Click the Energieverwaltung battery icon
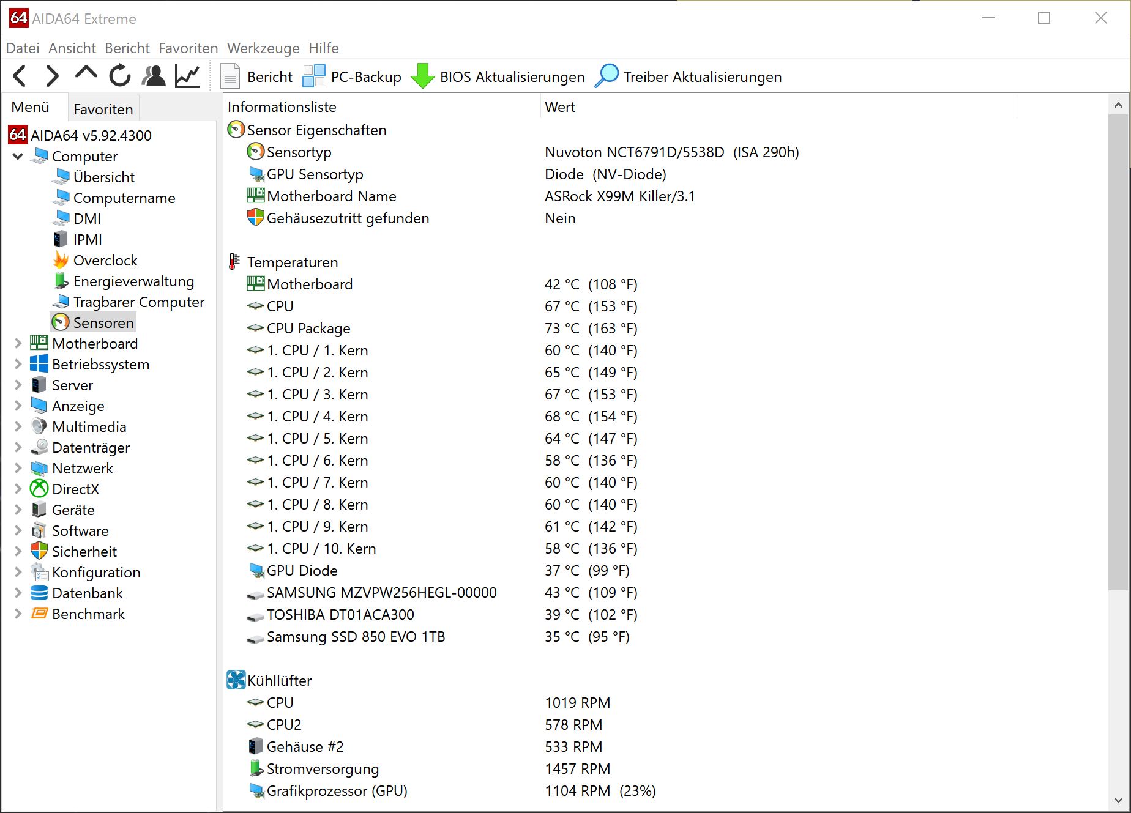This screenshot has height=813, width=1131. [x=61, y=281]
